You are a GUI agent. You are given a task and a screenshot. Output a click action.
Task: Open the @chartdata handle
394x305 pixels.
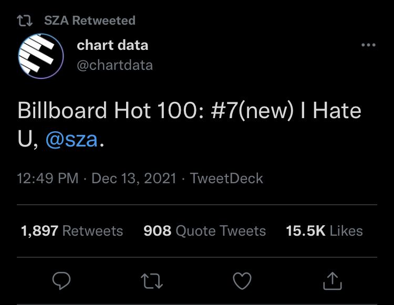coord(115,65)
